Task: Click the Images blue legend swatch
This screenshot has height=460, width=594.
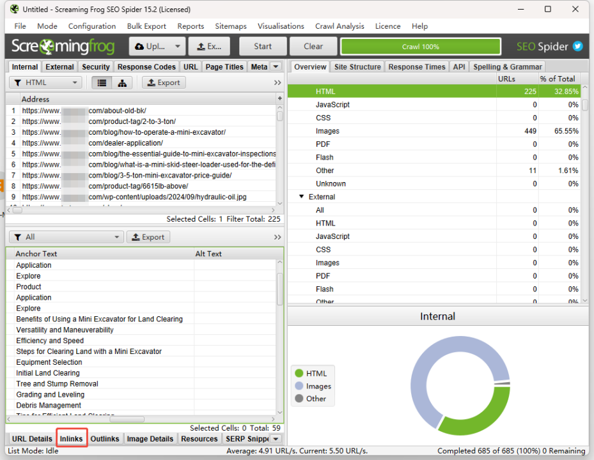Action: (x=299, y=386)
